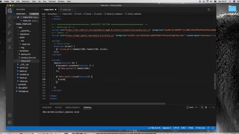Image resolution: width=239 pixels, height=134 pixels.
Task: Click the feedback icon in status bar
Action: click(208, 128)
